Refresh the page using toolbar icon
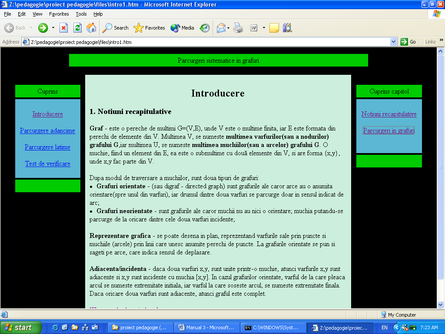The height and width of the screenshot is (334, 445). pos(77,28)
